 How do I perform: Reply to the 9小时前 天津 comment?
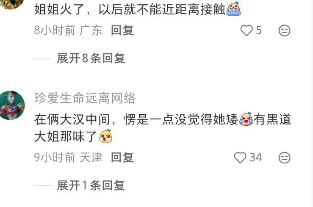click(122, 157)
